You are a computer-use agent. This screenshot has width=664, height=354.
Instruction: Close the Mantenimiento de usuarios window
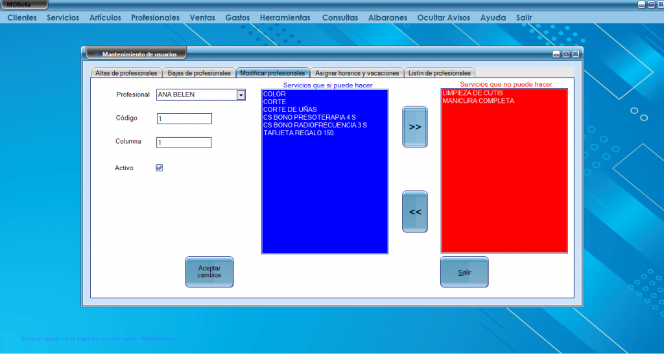(x=575, y=54)
